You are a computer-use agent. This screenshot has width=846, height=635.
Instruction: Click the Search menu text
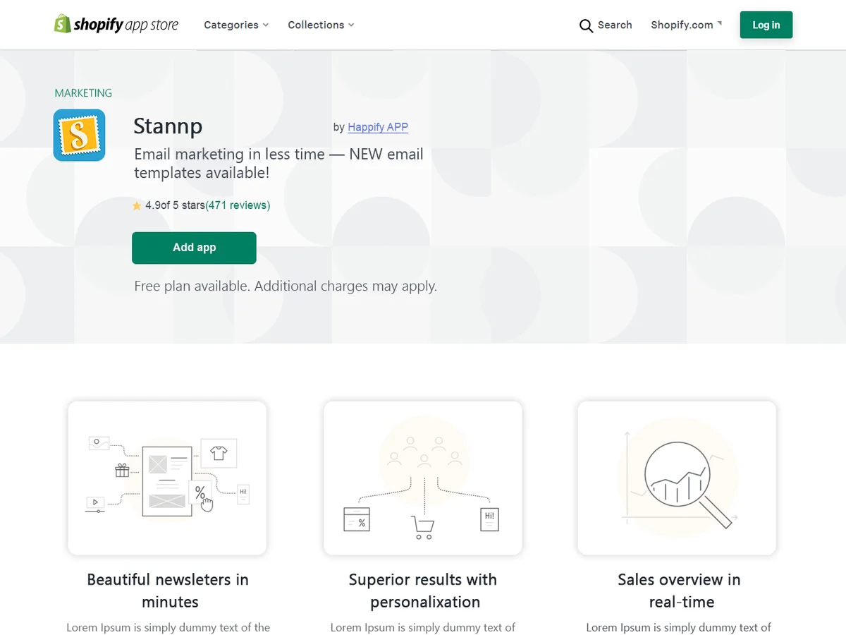click(x=615, y=25)
